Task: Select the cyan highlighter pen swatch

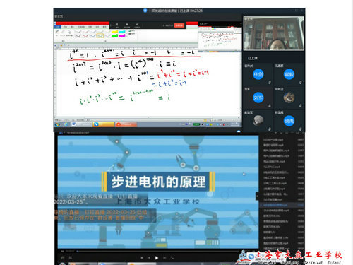Action: (x=122, y=32)
